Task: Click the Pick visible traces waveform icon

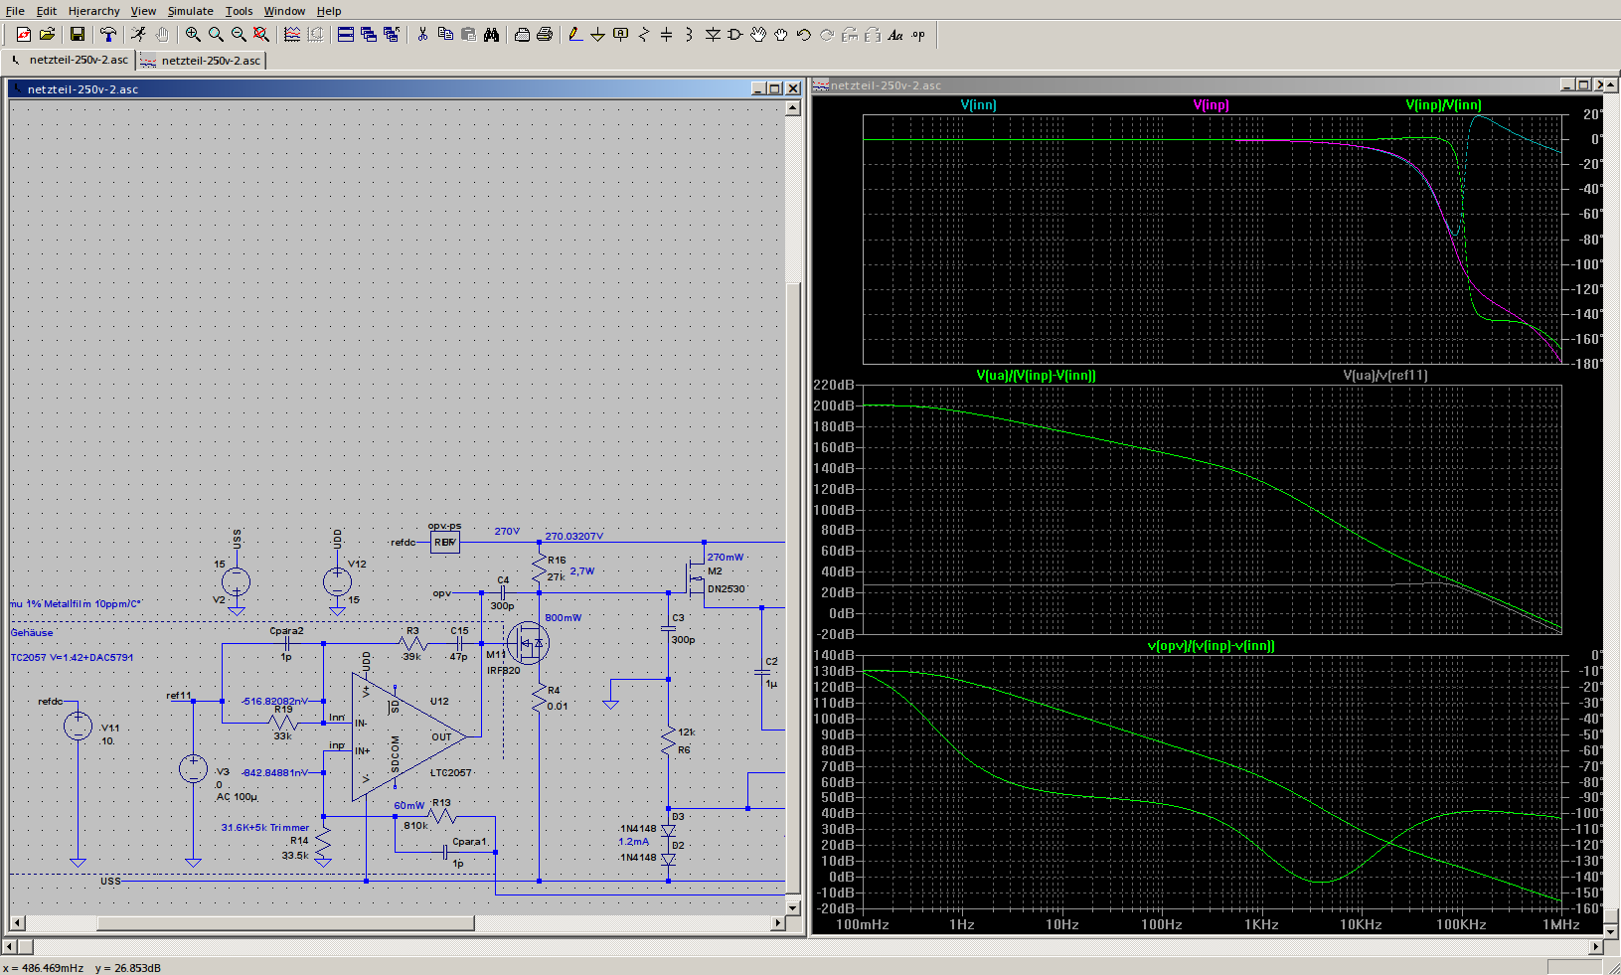Action: tap(292, 35)
